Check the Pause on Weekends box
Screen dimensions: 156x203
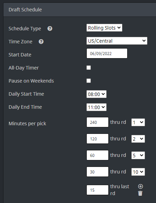tap(88, 81)
